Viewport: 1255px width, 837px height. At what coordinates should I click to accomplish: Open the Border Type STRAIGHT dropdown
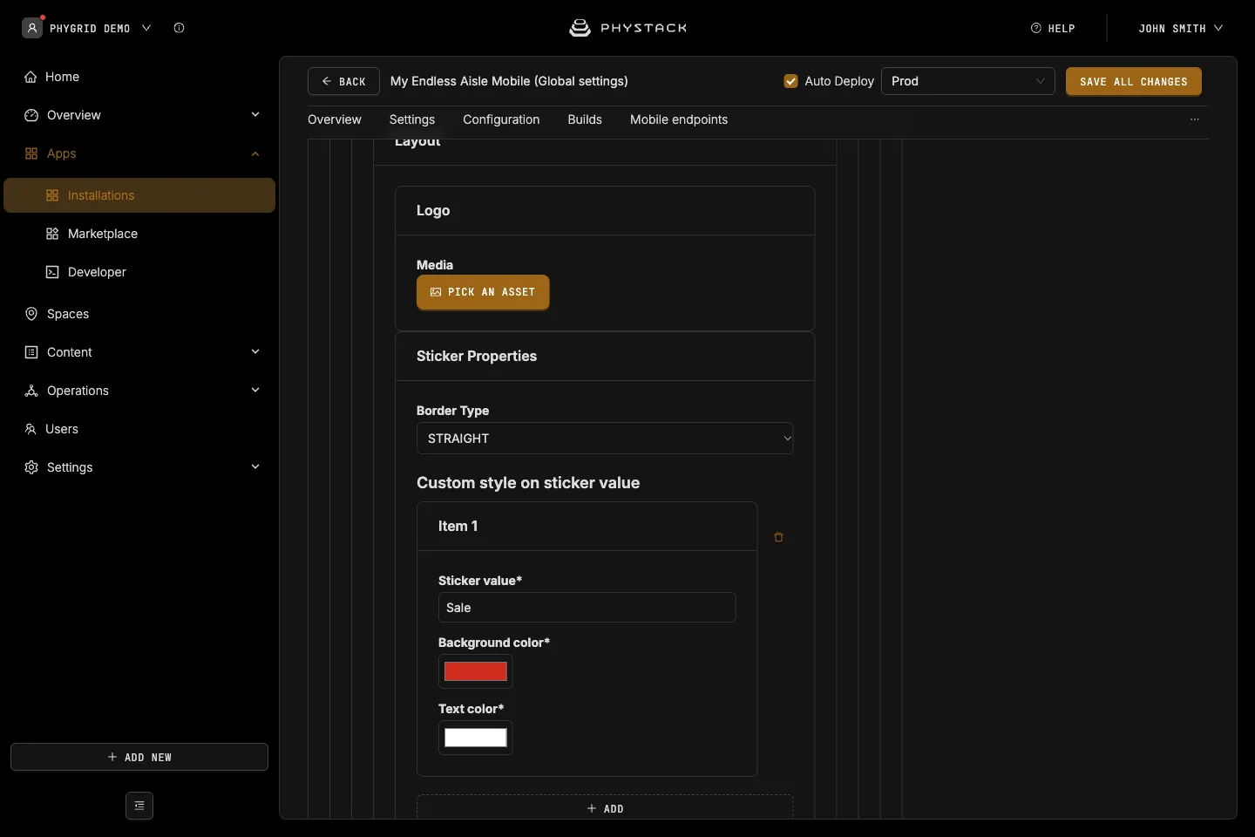tap(605, 439)
